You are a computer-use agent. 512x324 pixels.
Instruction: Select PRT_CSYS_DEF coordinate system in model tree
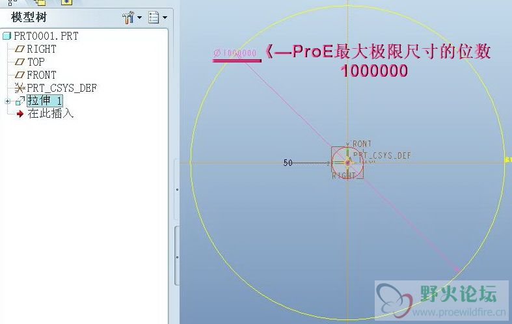pos(56,88)
